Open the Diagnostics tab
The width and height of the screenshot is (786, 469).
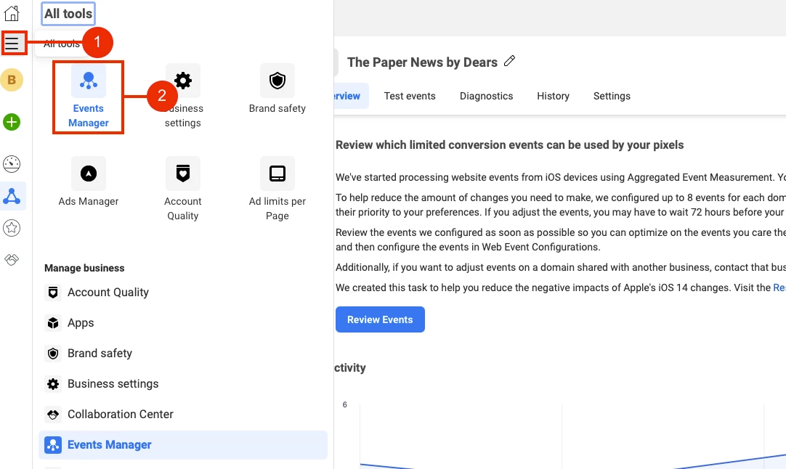coord(486,96)
